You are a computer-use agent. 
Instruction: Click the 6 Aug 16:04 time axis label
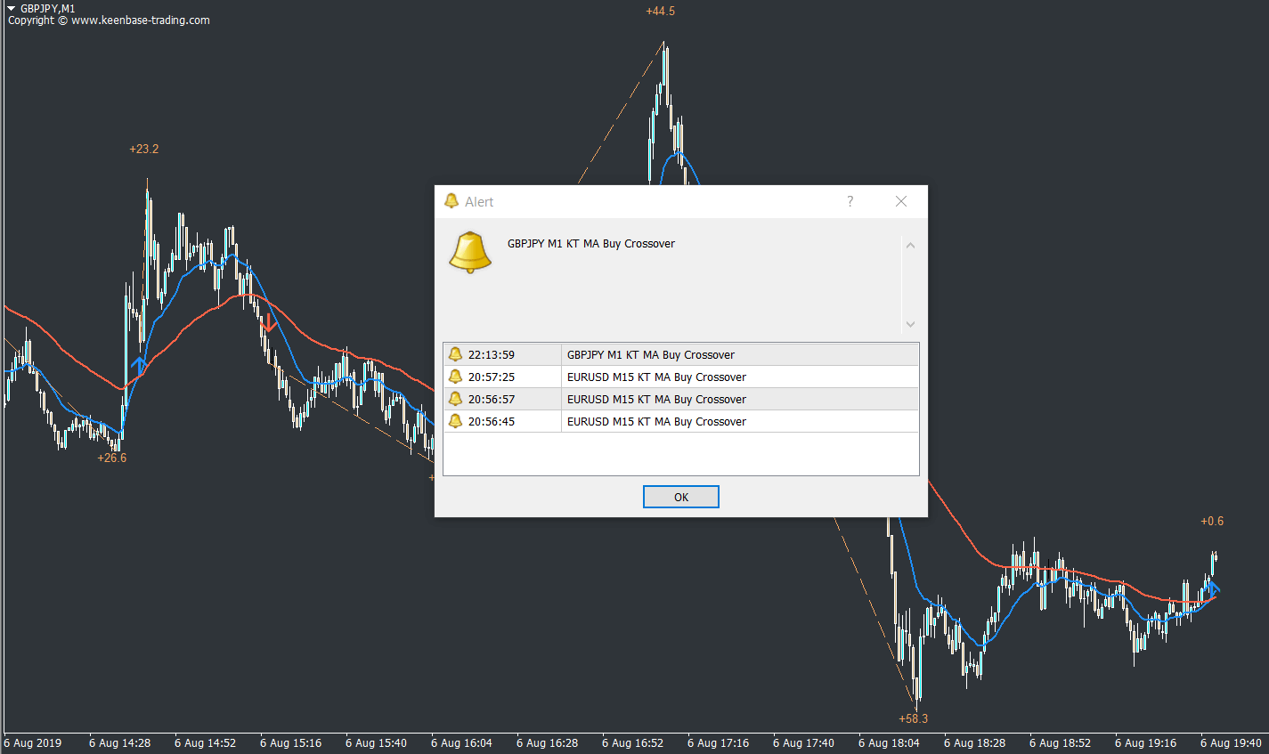(461, 742)
